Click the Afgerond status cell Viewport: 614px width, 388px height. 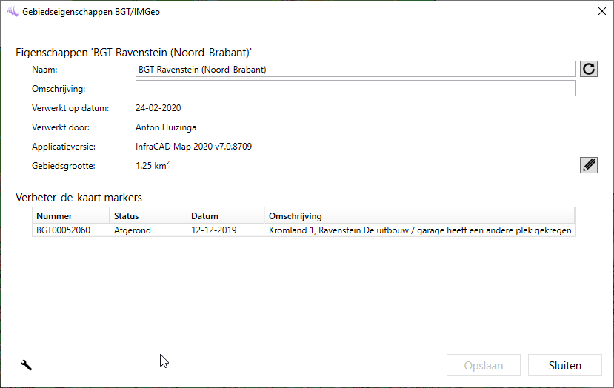click(x=133, y=230)
